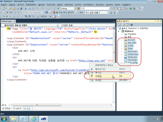Click Refresh icon in Solution Explorer
Screen dimensions: 163x122
point(127,25)
